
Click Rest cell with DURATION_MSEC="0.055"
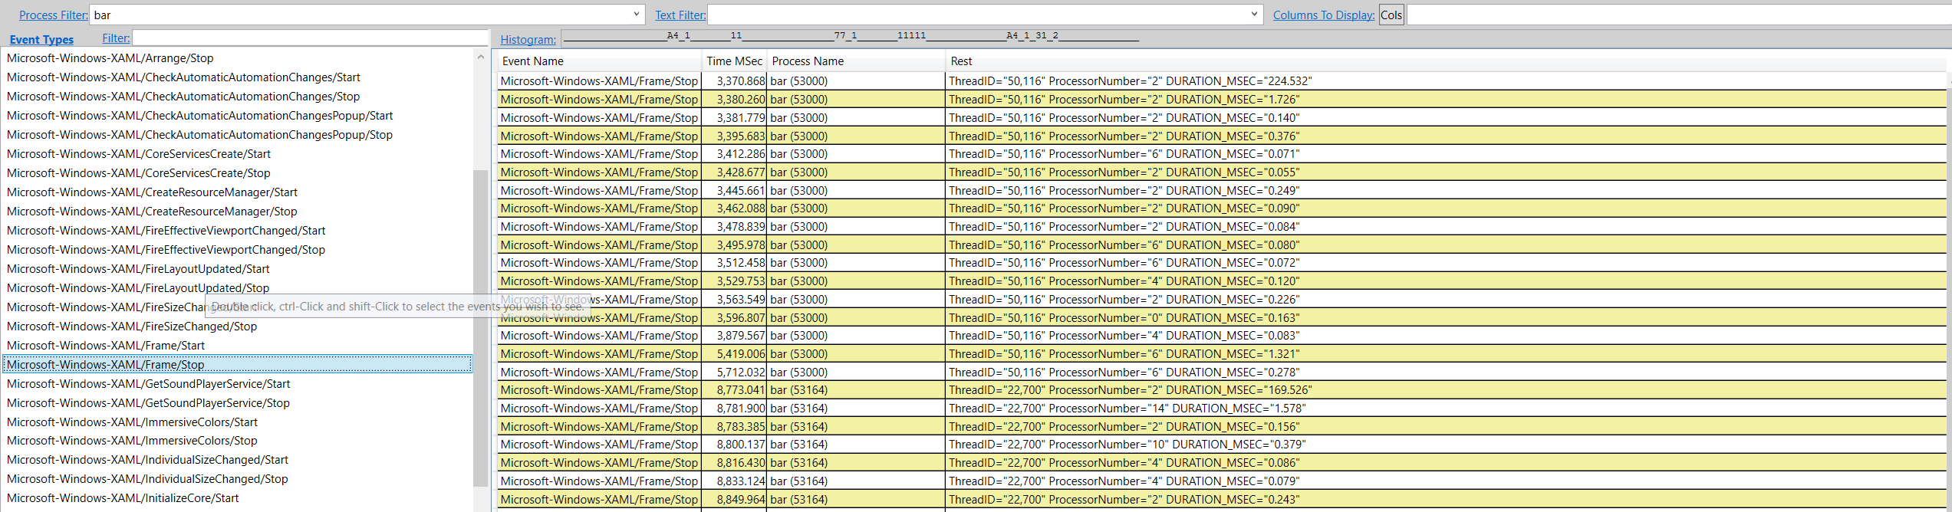coord(1446,172)
